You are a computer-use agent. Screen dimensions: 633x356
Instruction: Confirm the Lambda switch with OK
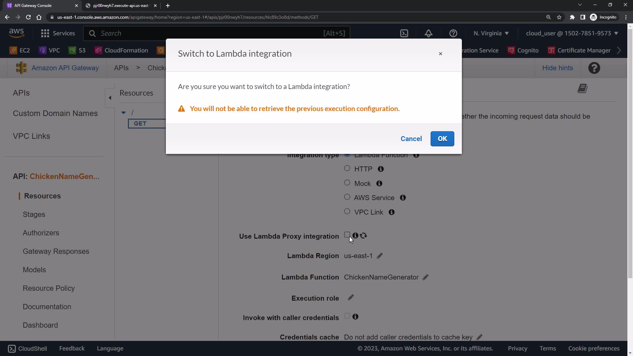click(x=442, y=139)
